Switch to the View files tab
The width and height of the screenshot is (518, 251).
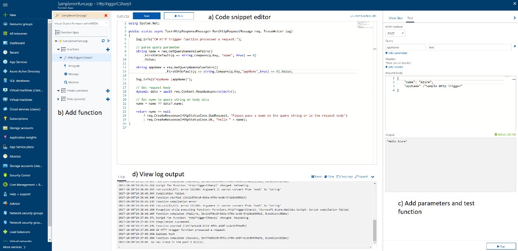pos(395,18)
